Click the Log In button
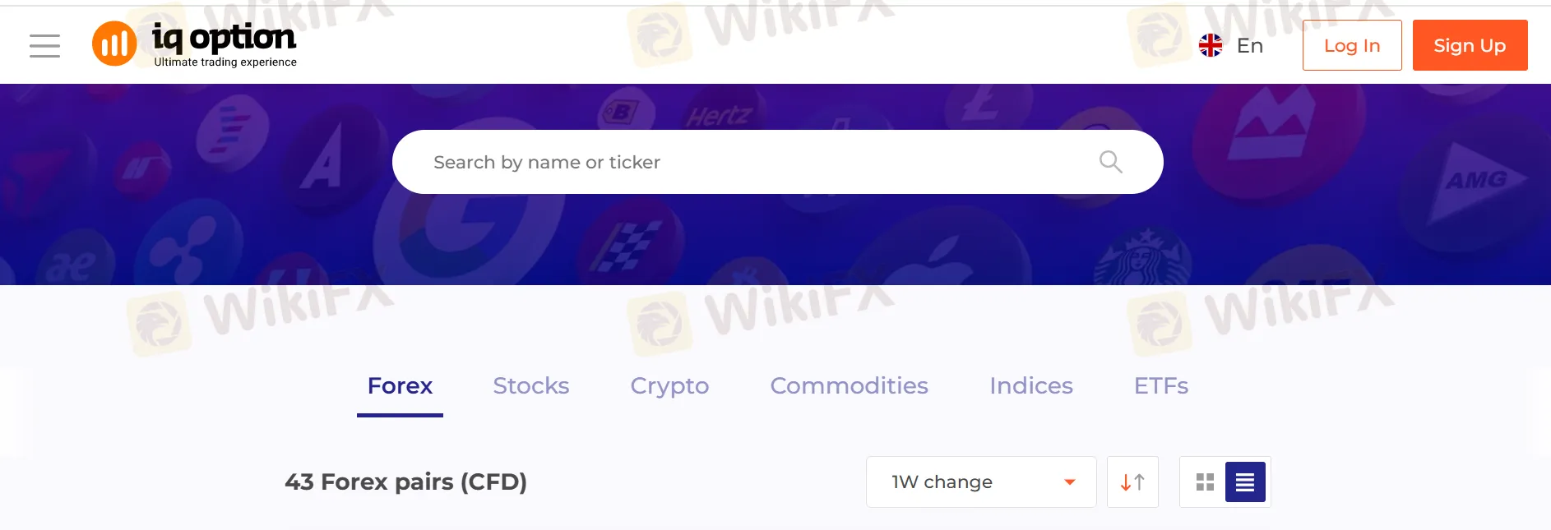 pos(1352,45)
